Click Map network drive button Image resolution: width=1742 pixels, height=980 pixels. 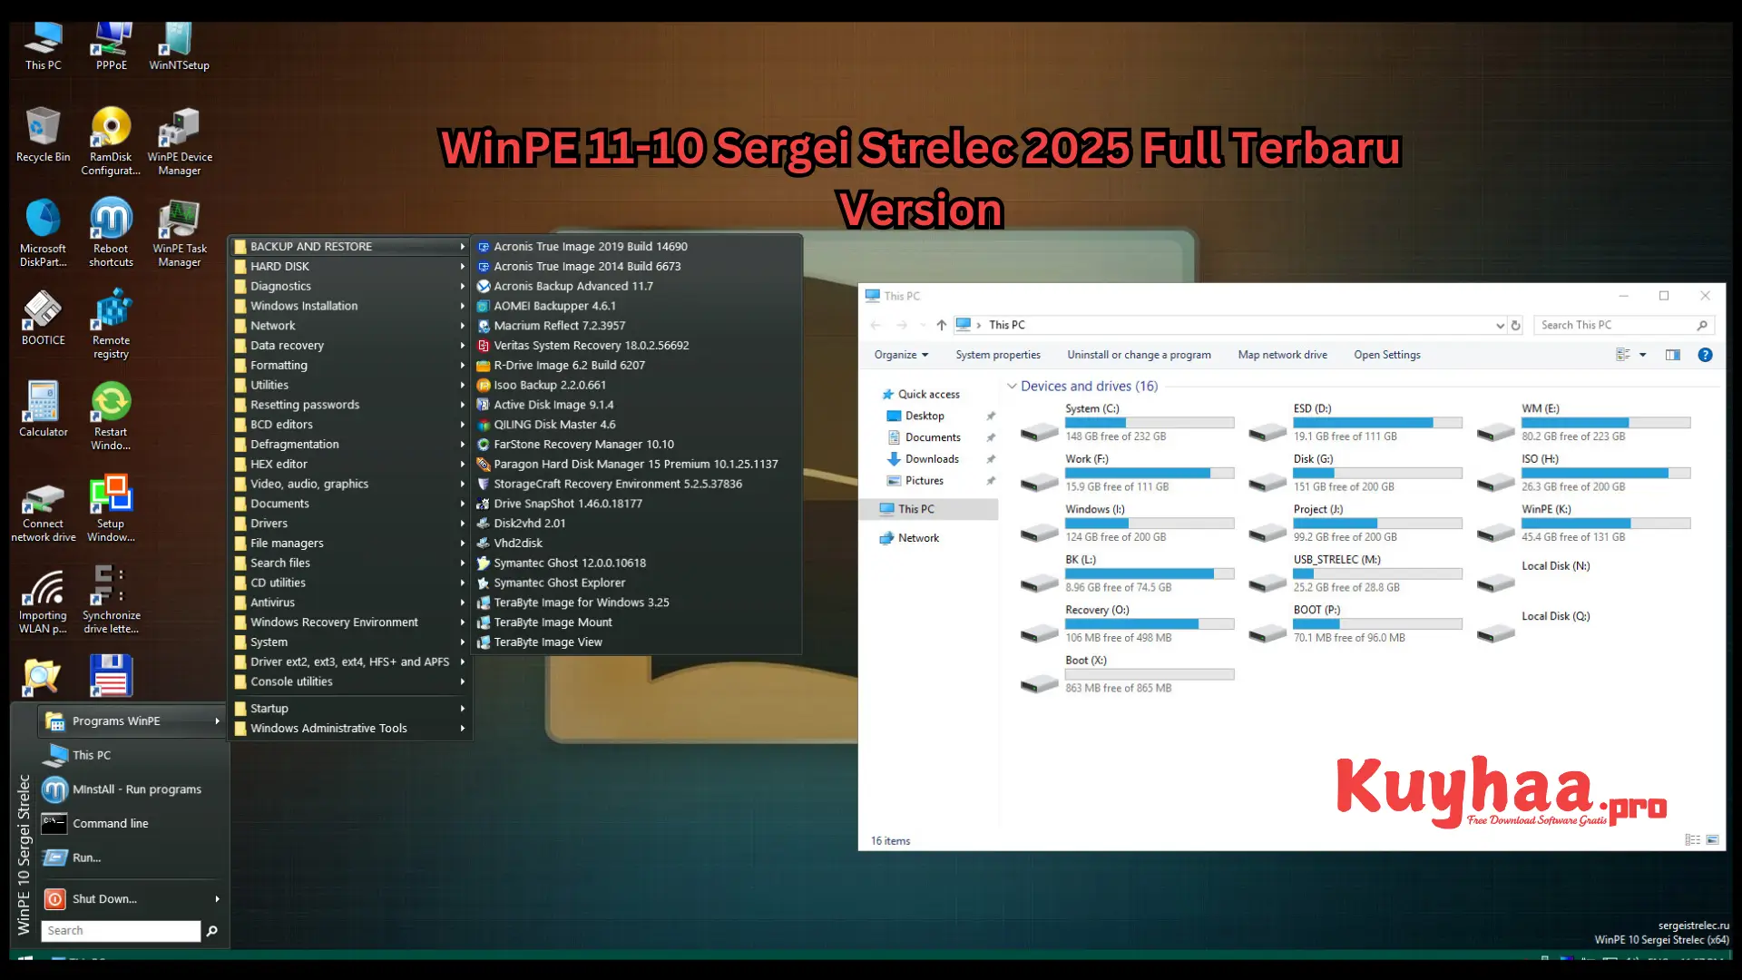(1283, 353)
